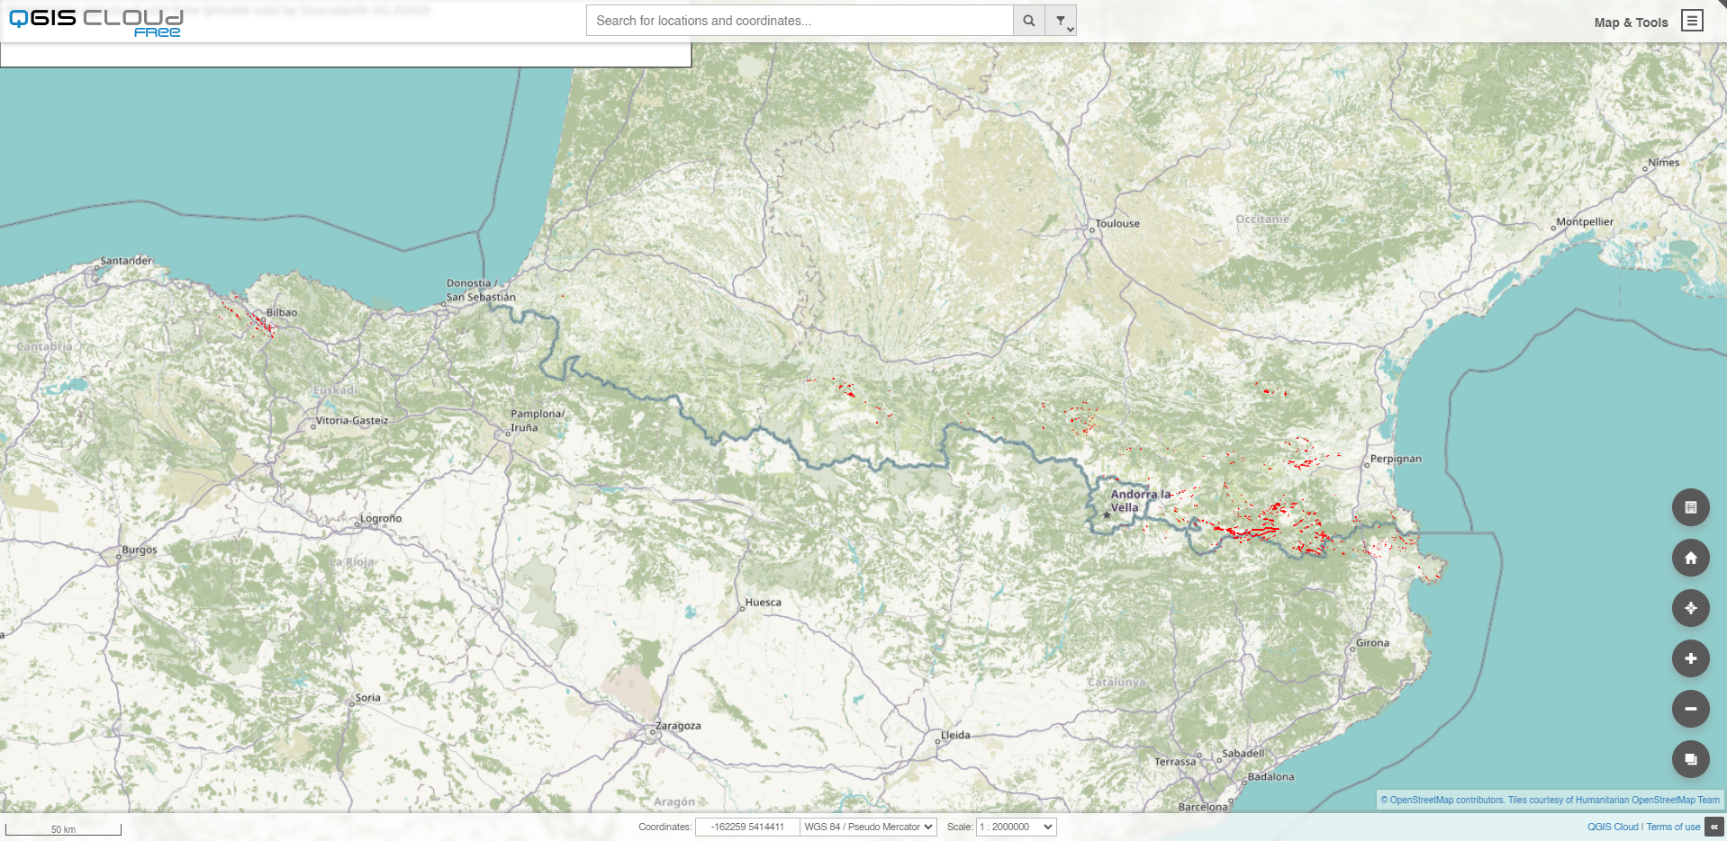This screenshot has width=1727, height=841.
Task: Open the background layer switcher button
Action: (1690, 759)
